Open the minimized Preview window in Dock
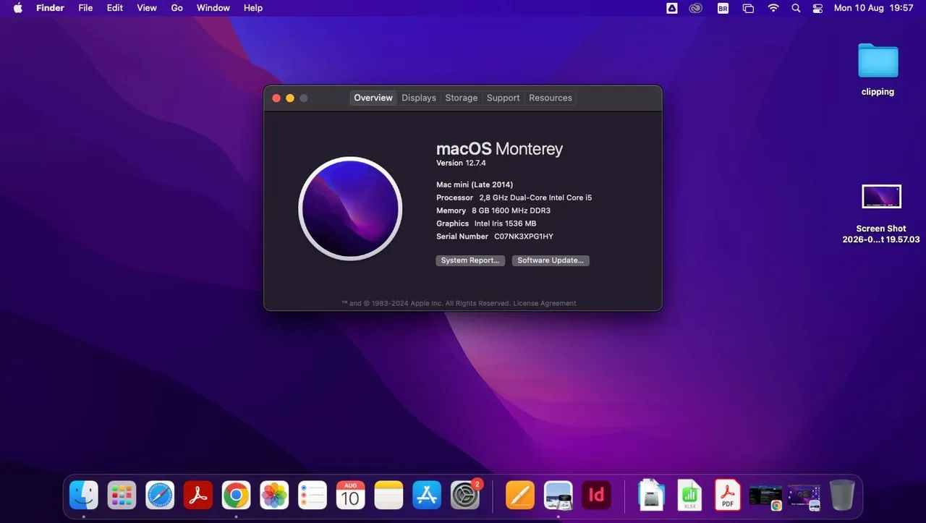Image resolution: width=926 pixels, height=523 pixels. click(x=804, y=496)
